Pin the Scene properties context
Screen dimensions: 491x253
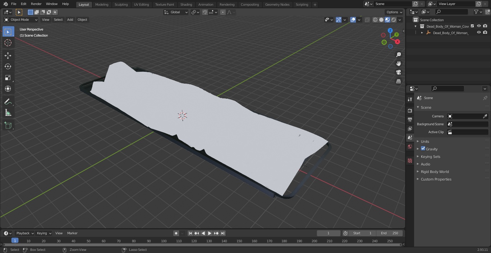(x=485, y=98)
